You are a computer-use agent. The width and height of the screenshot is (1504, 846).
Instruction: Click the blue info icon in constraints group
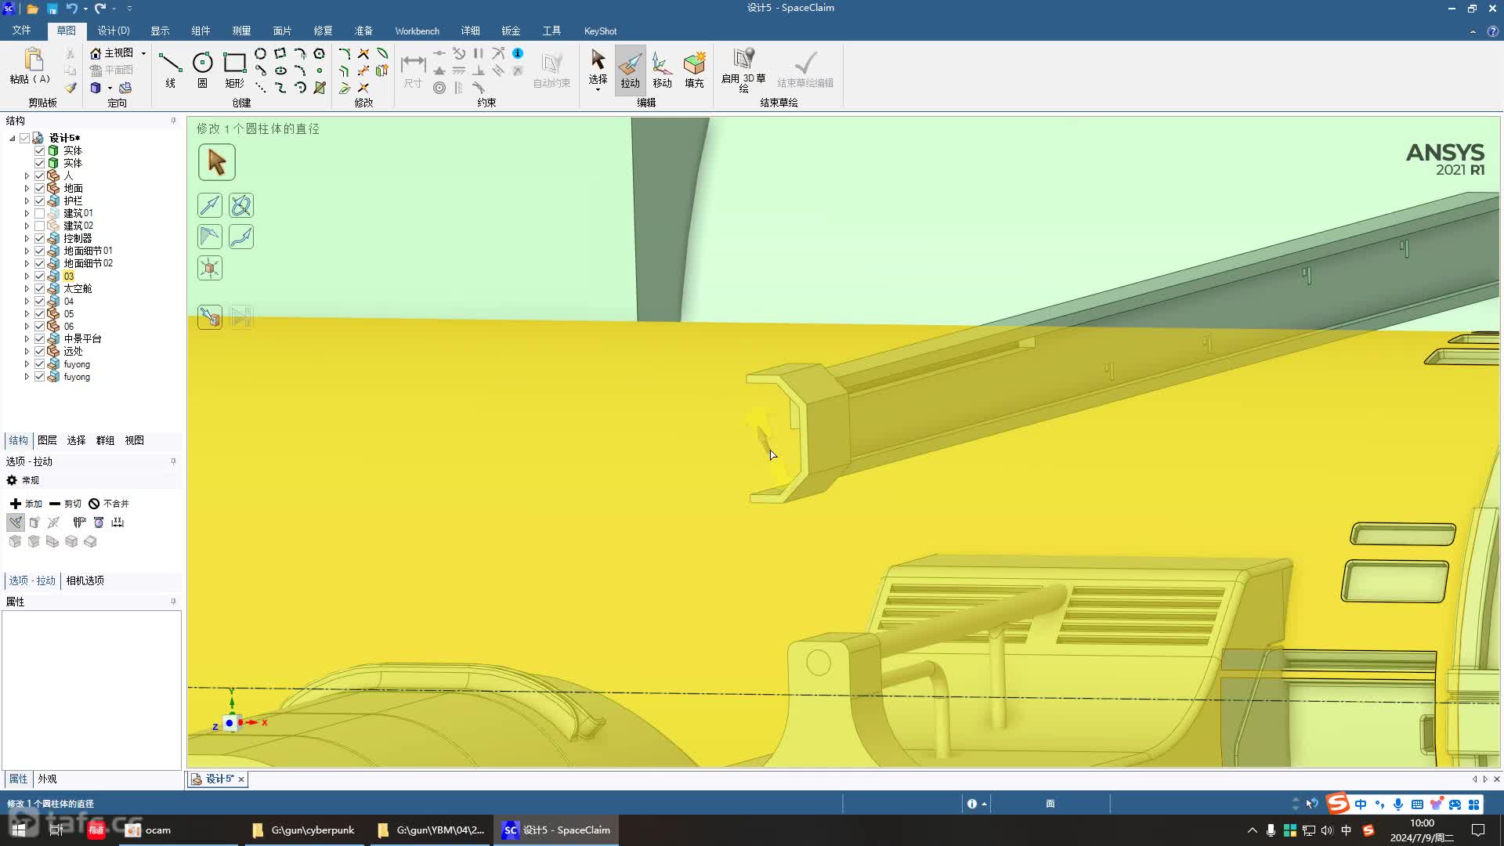point(518,53)
